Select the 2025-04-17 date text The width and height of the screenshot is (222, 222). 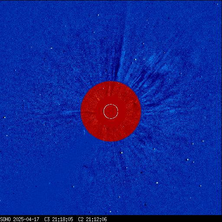pos(26,219)
